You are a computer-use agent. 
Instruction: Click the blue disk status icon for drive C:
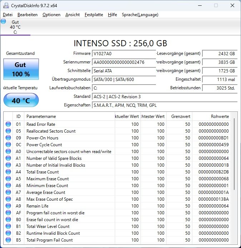(3, 21)
